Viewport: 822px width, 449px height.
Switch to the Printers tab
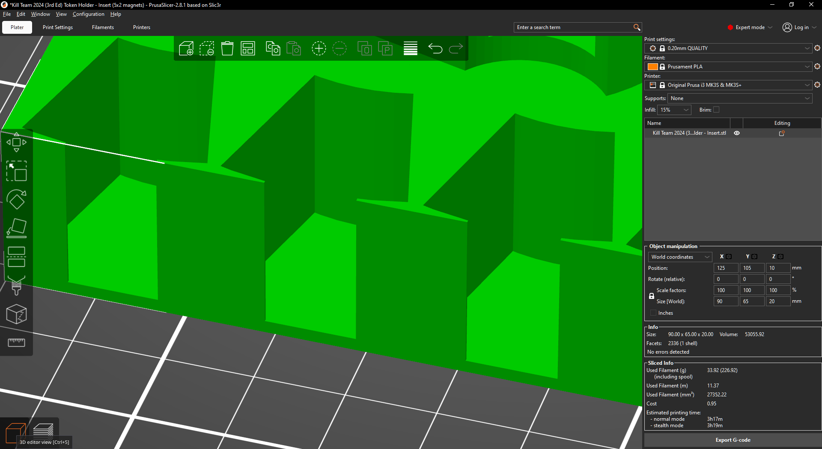point(142,27)
